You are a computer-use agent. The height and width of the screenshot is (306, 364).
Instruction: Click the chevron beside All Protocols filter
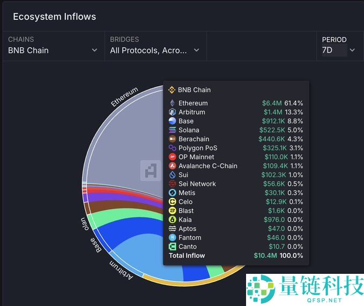[196, 50]
